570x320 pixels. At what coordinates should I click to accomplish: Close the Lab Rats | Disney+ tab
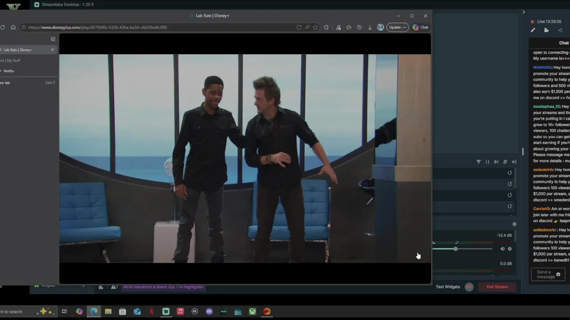click(53, 50)
